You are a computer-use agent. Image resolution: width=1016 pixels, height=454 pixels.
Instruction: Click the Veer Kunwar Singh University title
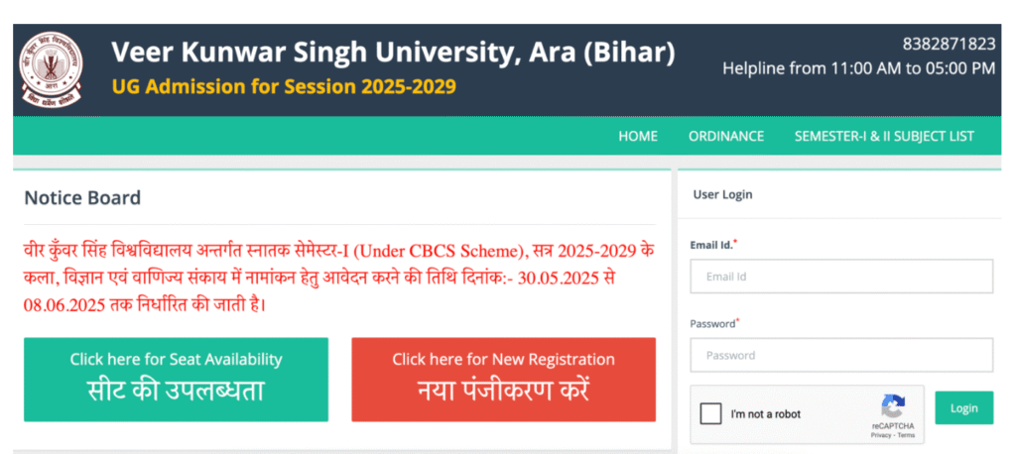[x=393, y=53]
